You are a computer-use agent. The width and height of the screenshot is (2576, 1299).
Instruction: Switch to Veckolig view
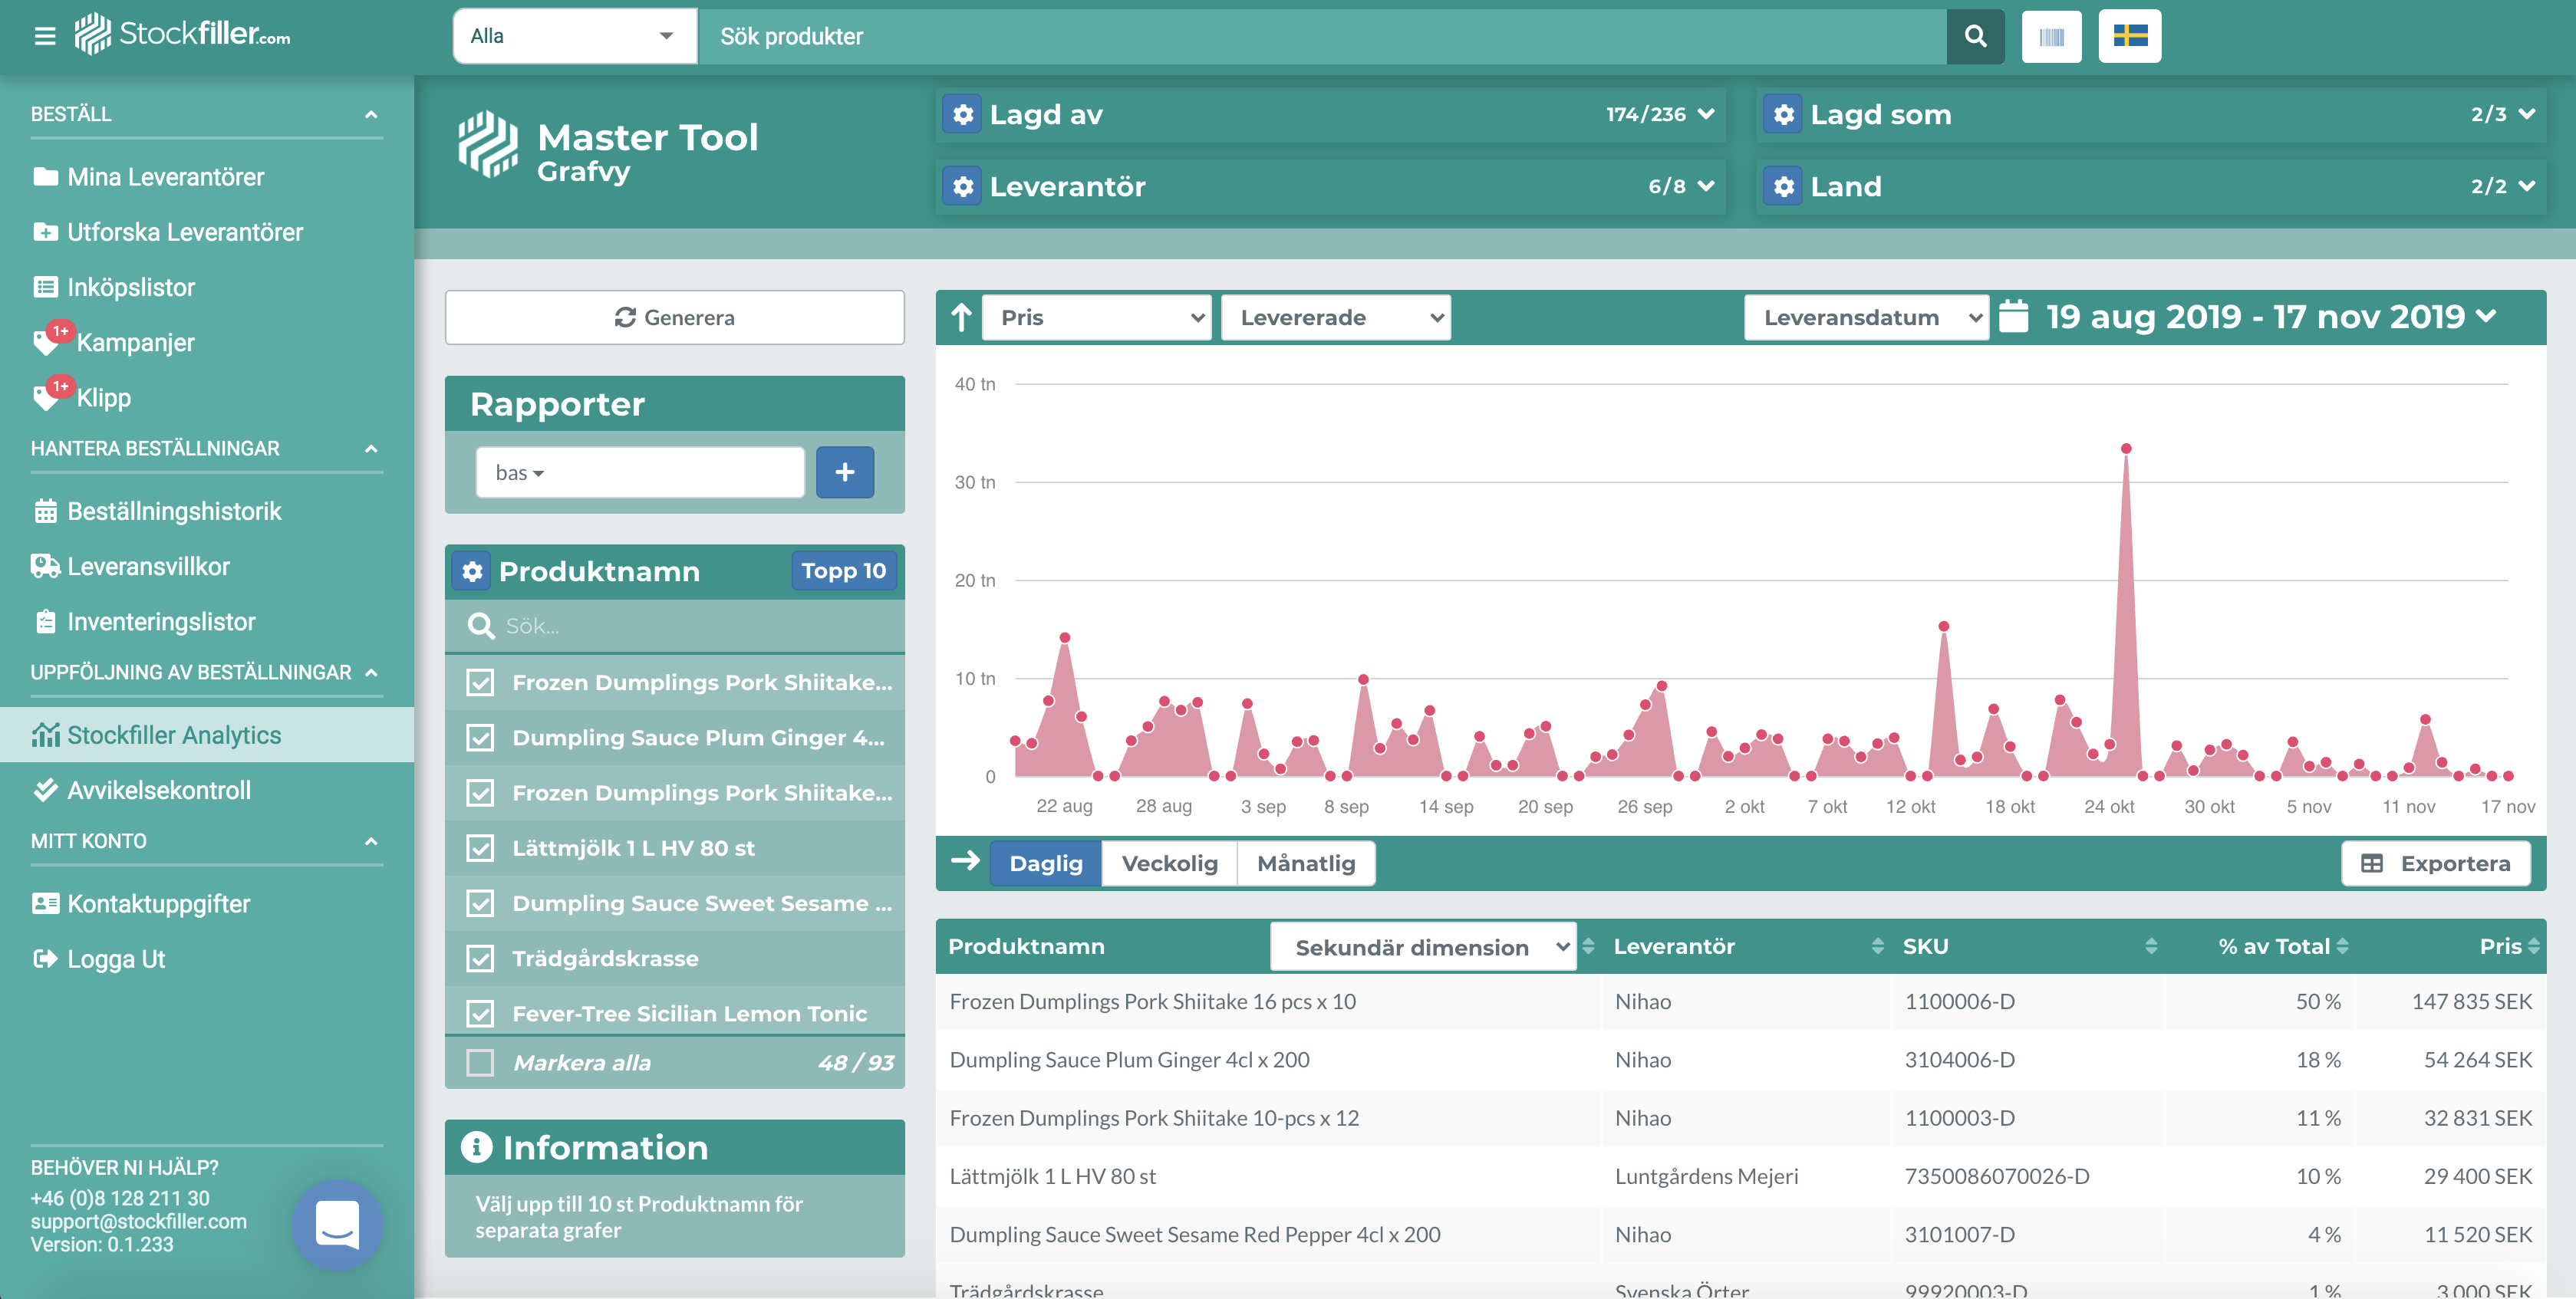[1168, 863]
